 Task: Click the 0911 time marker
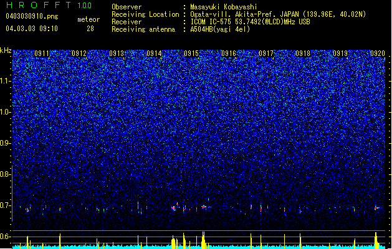(x=42, y=54)
